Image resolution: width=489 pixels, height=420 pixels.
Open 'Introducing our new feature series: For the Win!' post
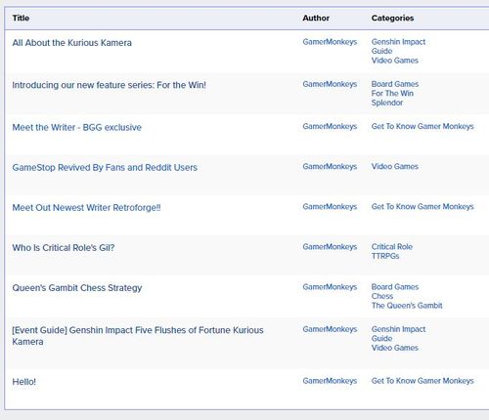tap(109, 85)
